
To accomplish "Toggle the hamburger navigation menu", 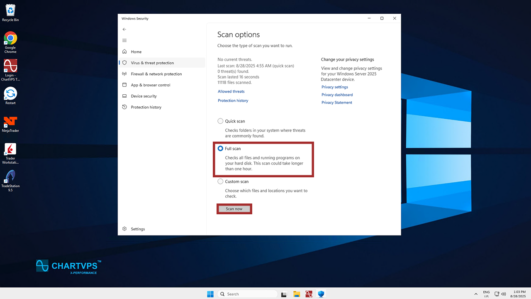I will [x=124, y=40].
